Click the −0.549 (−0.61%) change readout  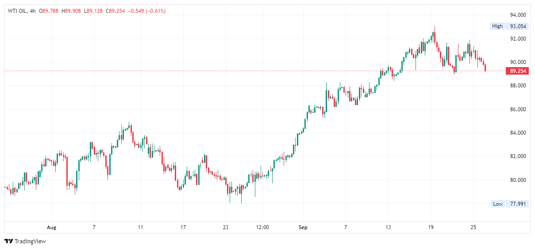(x=146, y=11)
